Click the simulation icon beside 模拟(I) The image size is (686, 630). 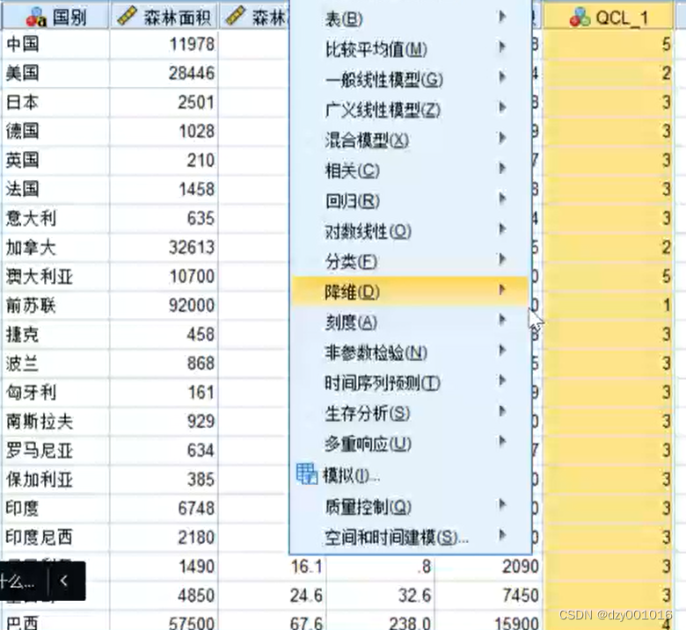click(x=307, y=474)
